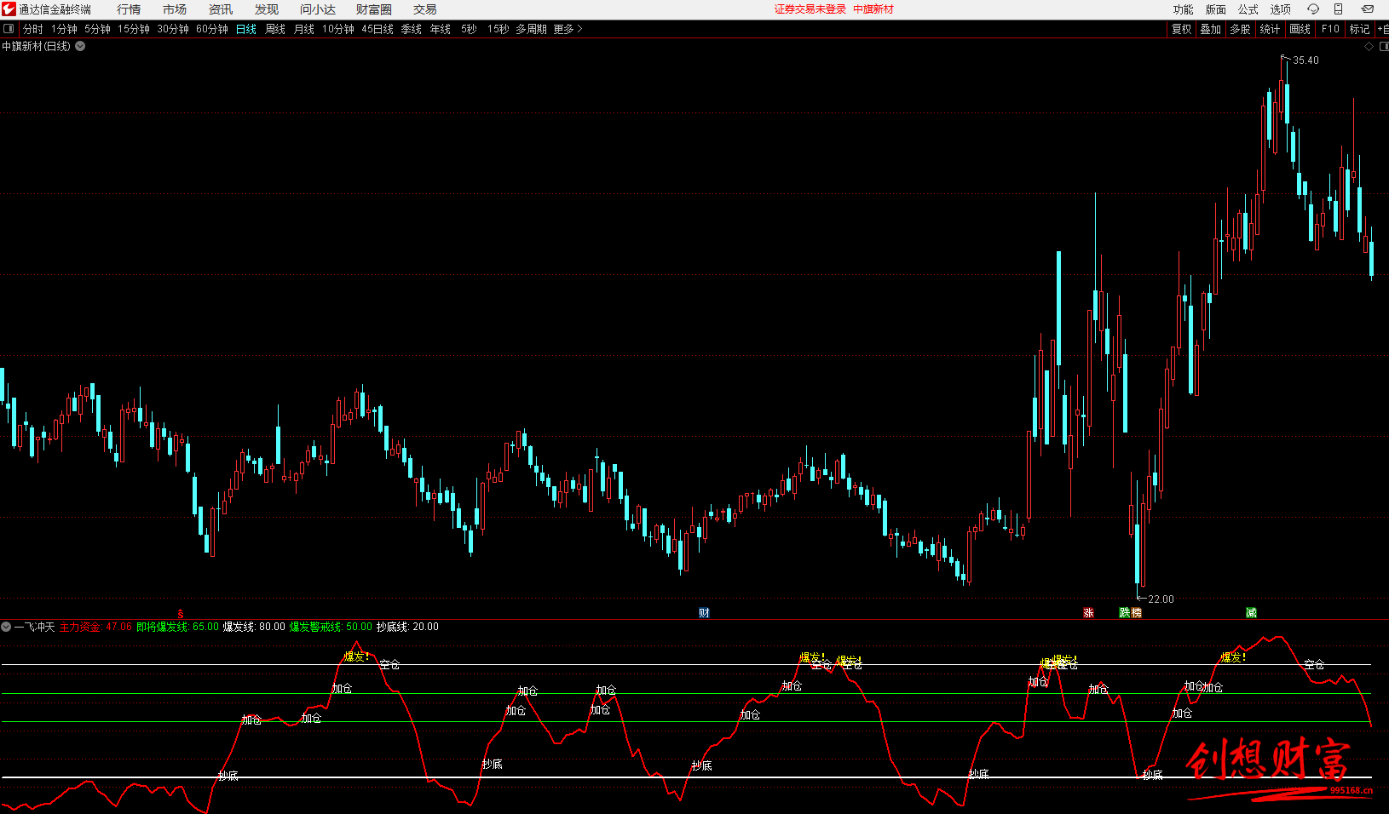Expand the 中旗新材(日线) dropdown arrow
Viewport: 1389px width, 814px height.
[x=80, y=47]
